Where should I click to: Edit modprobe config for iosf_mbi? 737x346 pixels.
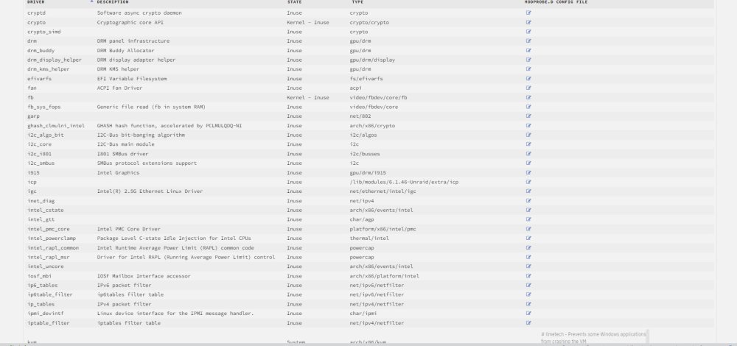[528, 275]
